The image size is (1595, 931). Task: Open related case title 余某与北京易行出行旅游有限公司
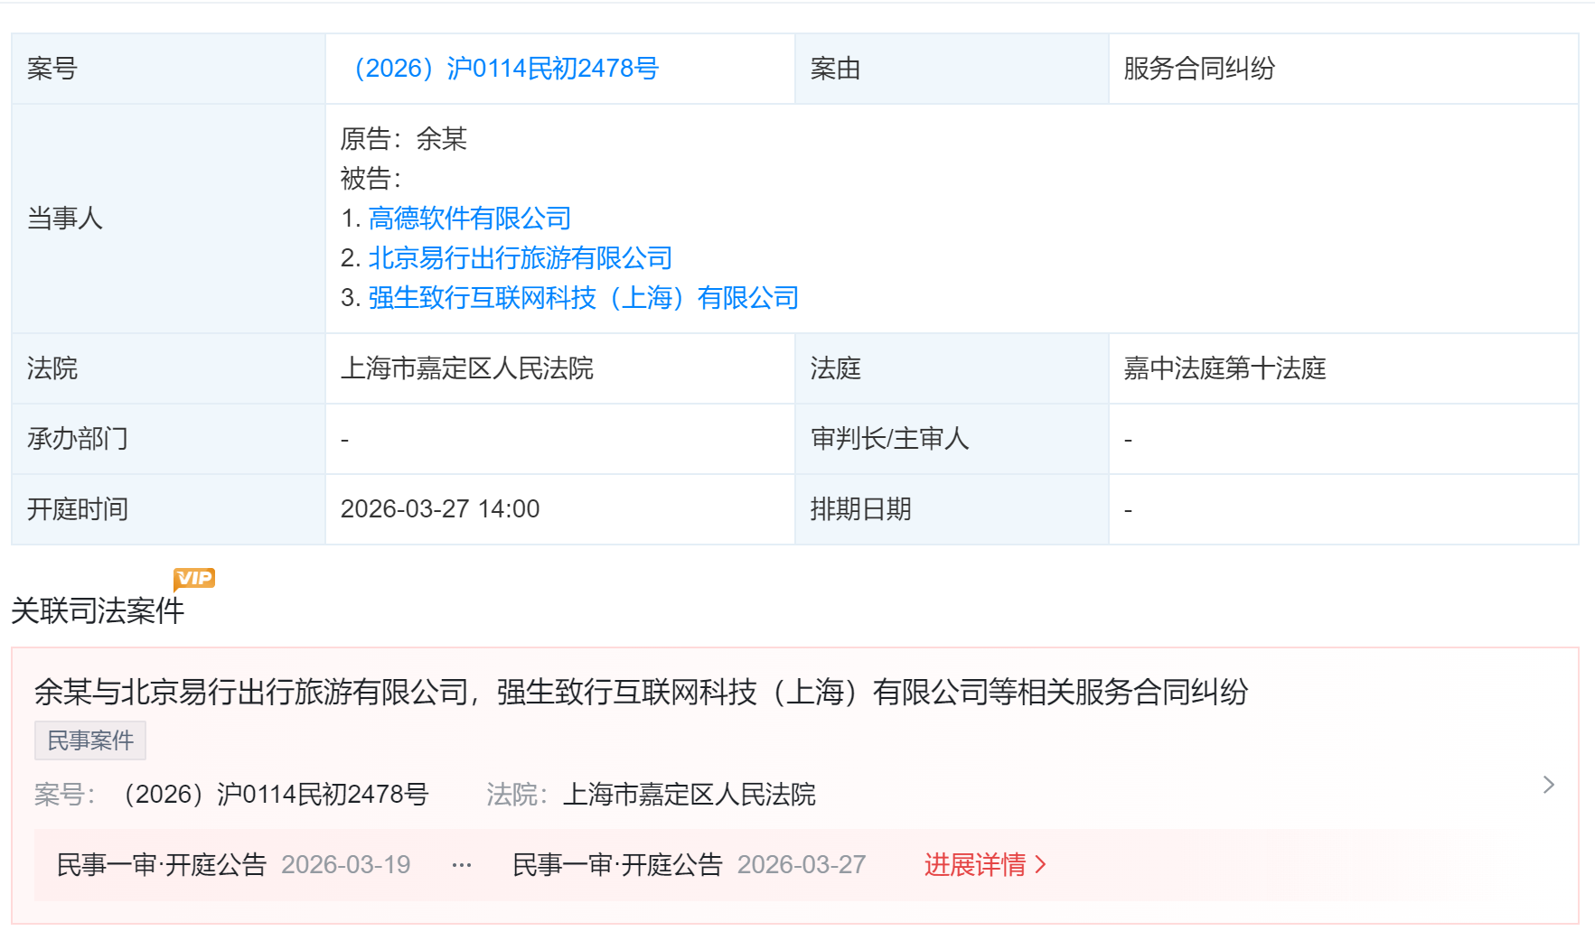tap(641, 693)
